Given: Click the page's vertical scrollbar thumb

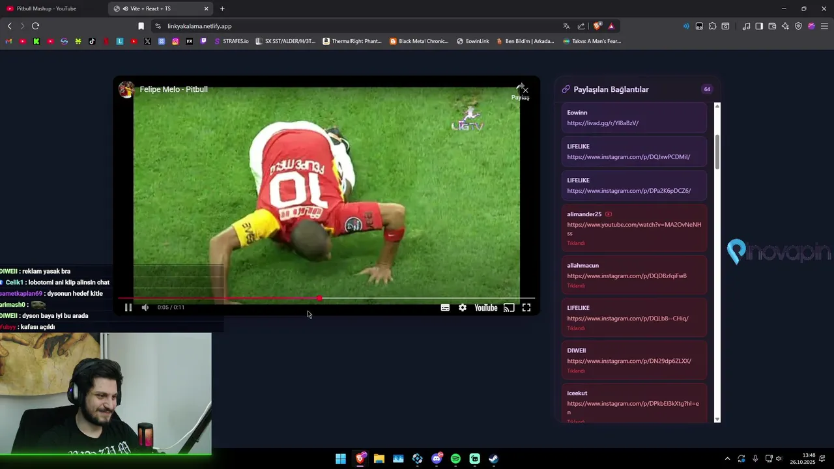Looking at the screenshot, I should point(717,153).
